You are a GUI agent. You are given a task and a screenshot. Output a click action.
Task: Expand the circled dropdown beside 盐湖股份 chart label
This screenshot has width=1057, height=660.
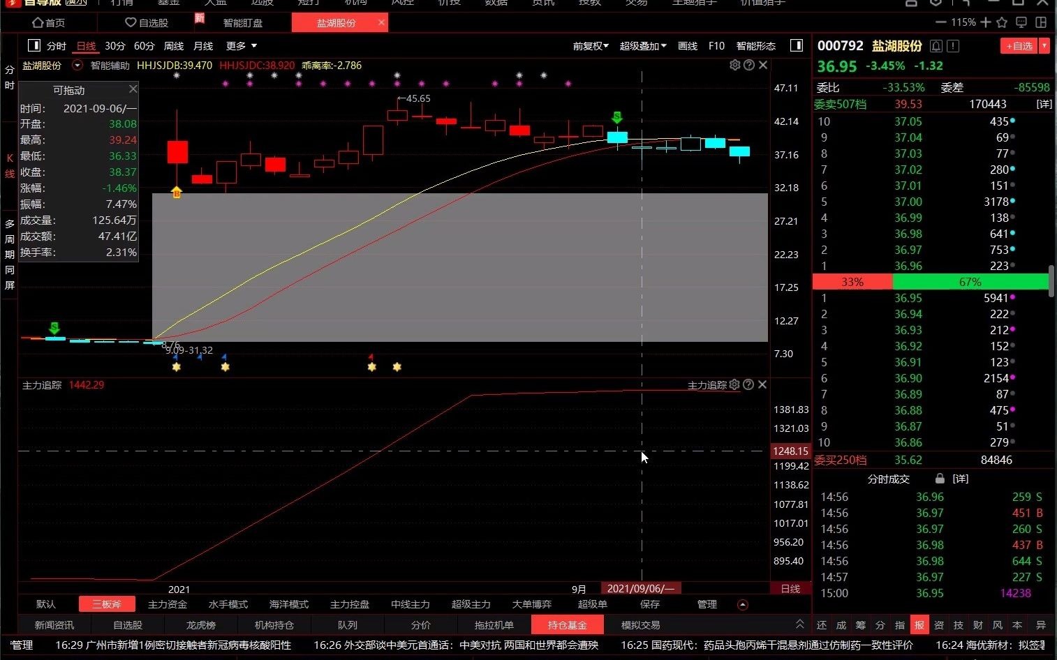(77, 65)
